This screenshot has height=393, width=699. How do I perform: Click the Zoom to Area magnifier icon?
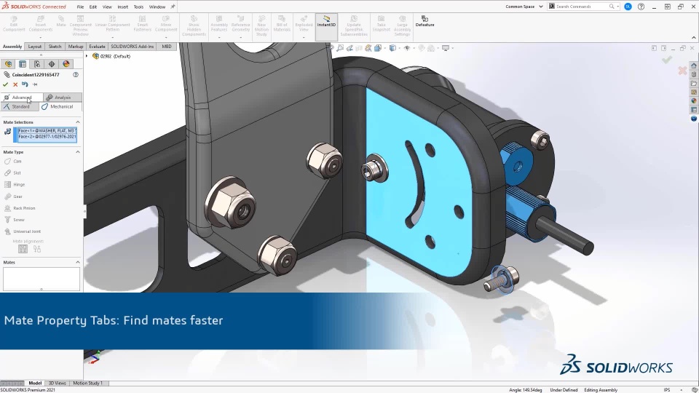tap(340, 48)
